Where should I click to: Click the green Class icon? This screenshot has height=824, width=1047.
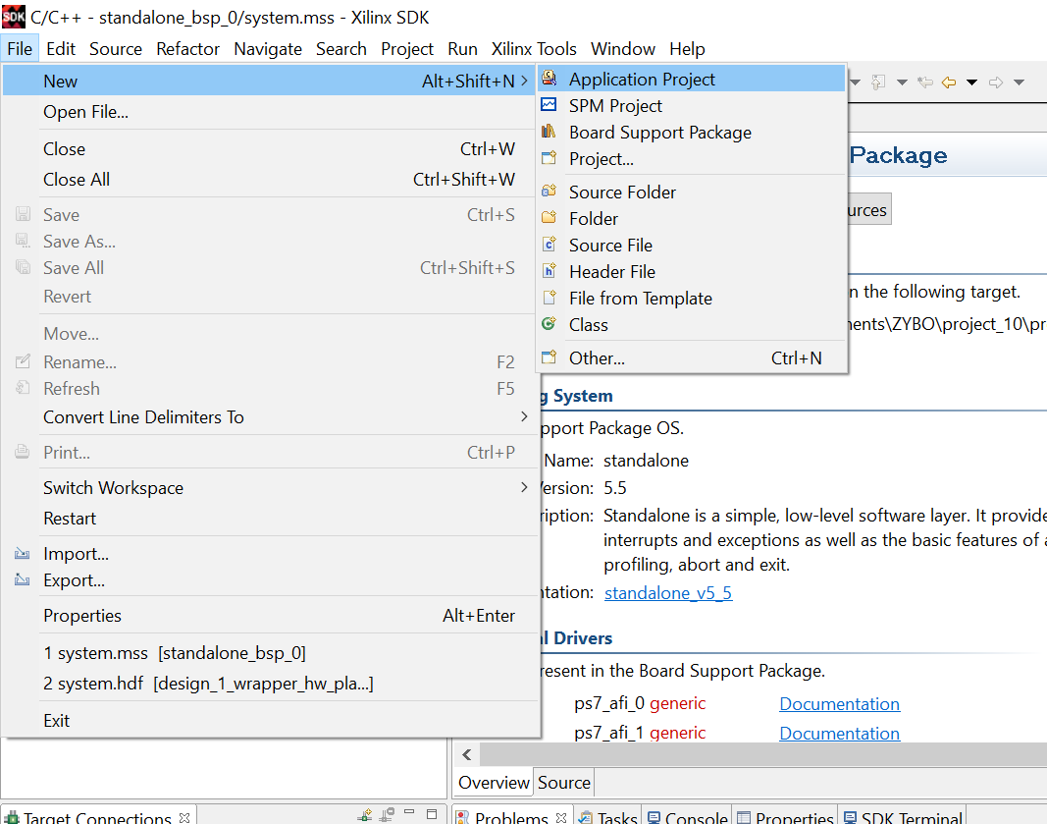(549, 324)
